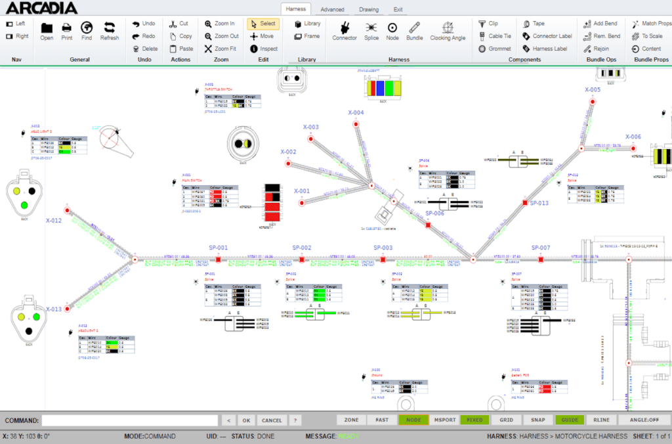The width and height of the screenshot is (672, 444).
Task: Pick the Bundle tool
Action: (415, 30)
